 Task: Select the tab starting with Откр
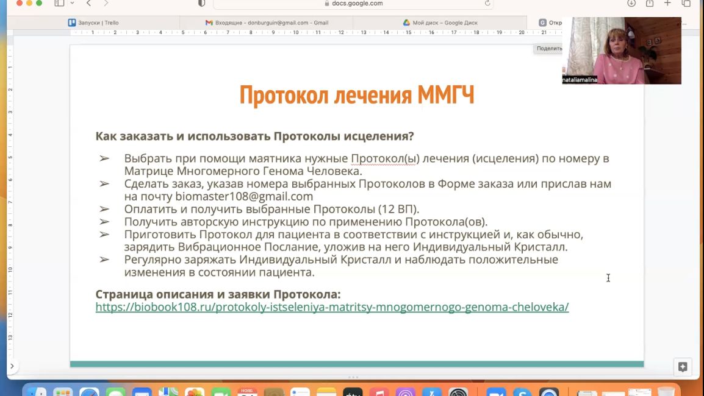[550, 23]
